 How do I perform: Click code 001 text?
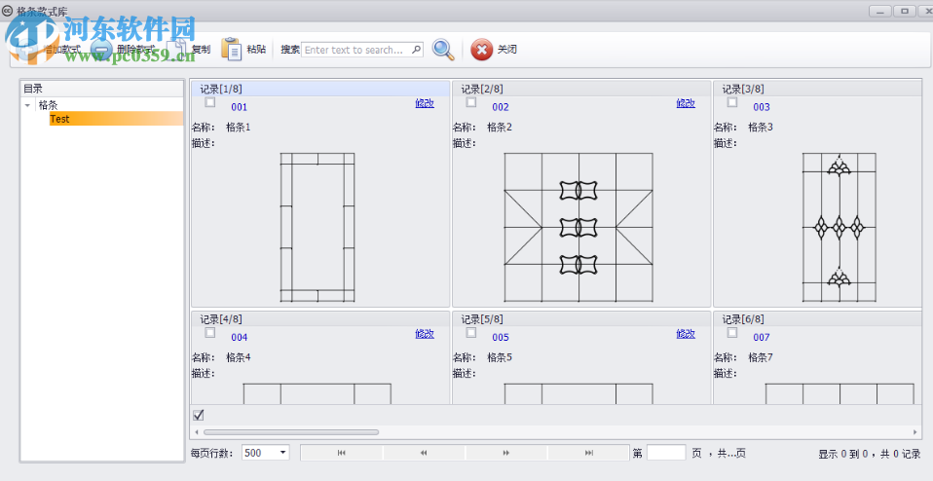tap(240, 108)
